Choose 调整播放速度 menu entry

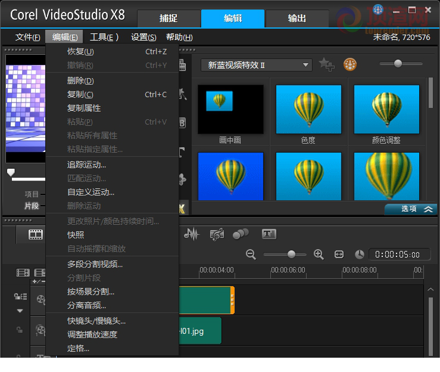point(113,334)
